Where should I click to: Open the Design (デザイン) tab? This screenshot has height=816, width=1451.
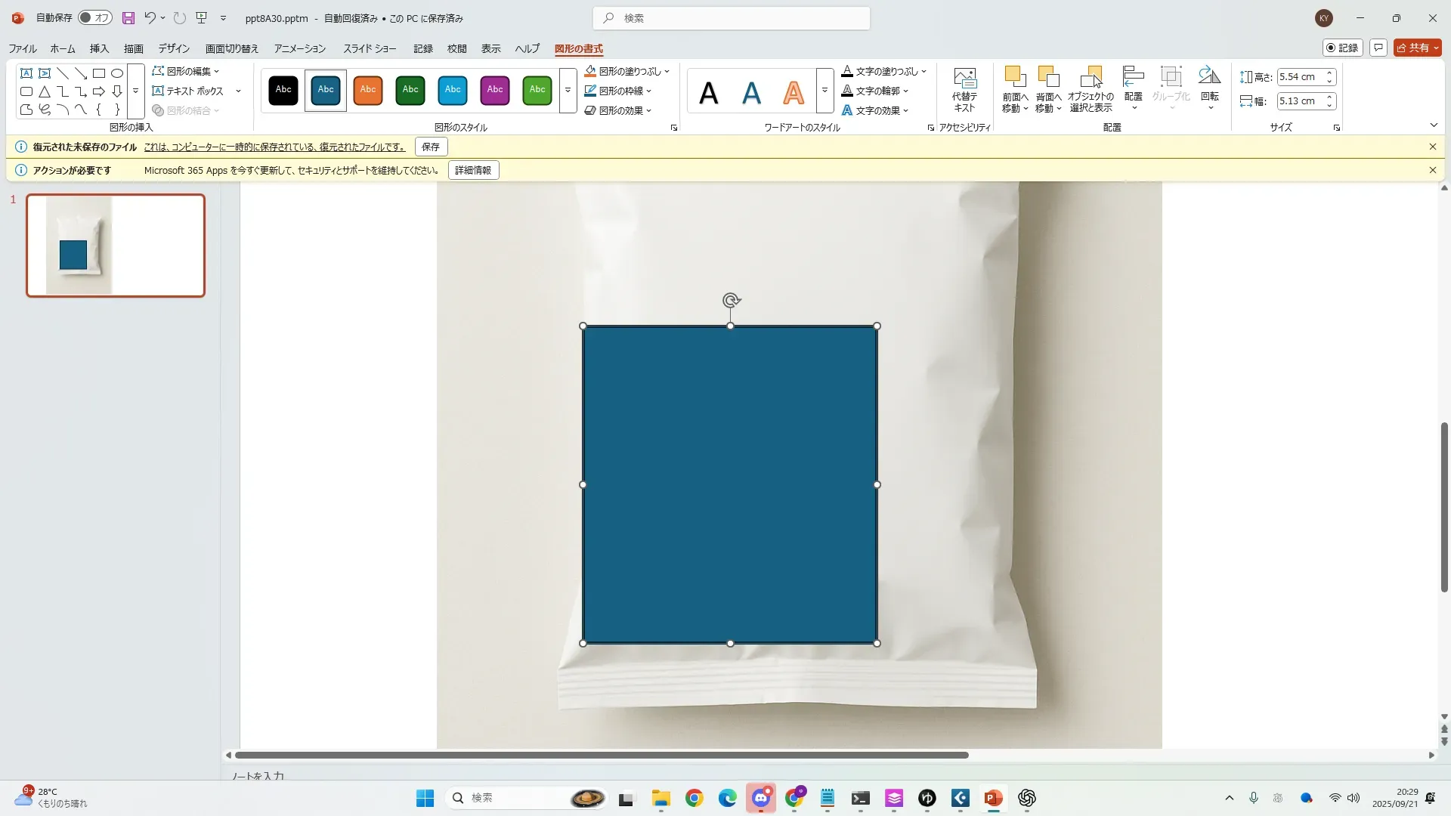(x=174, y=48)
